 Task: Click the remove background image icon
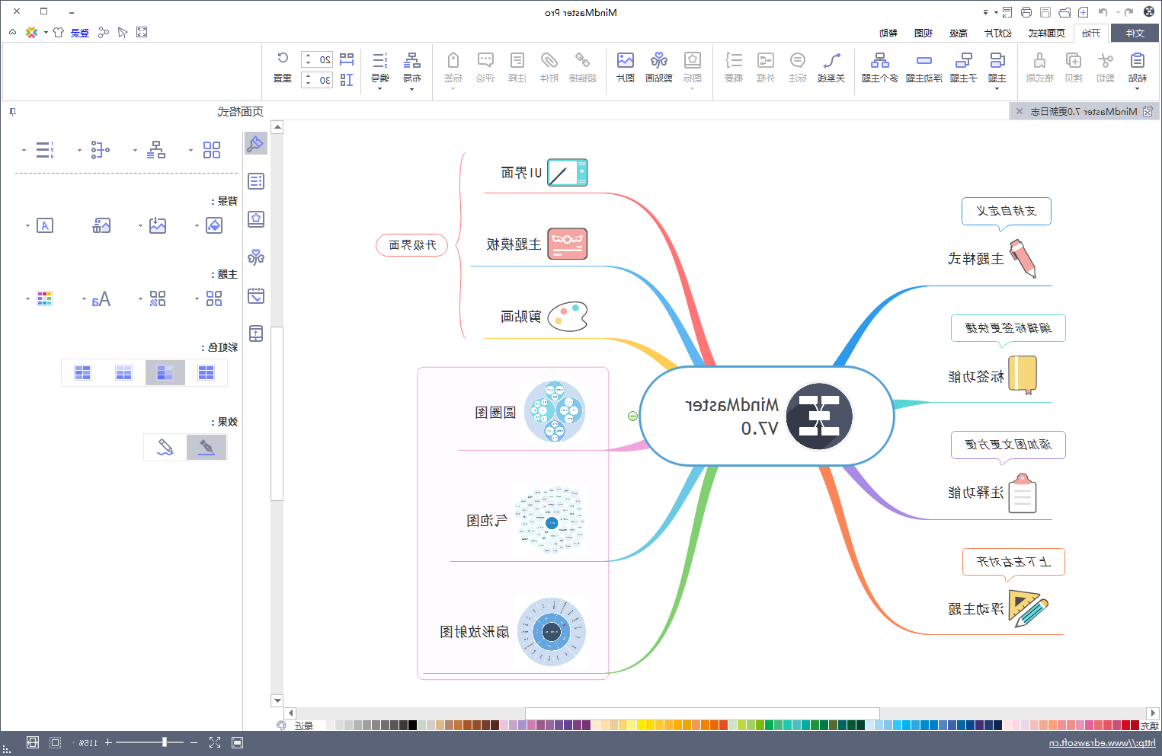(101, 225)
